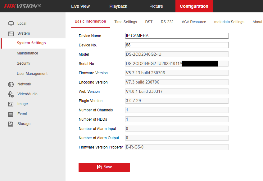Screen dimensions: 263x181
Task: Click the Local monitor icon in sidebar
Action: (x=11, y=24)
